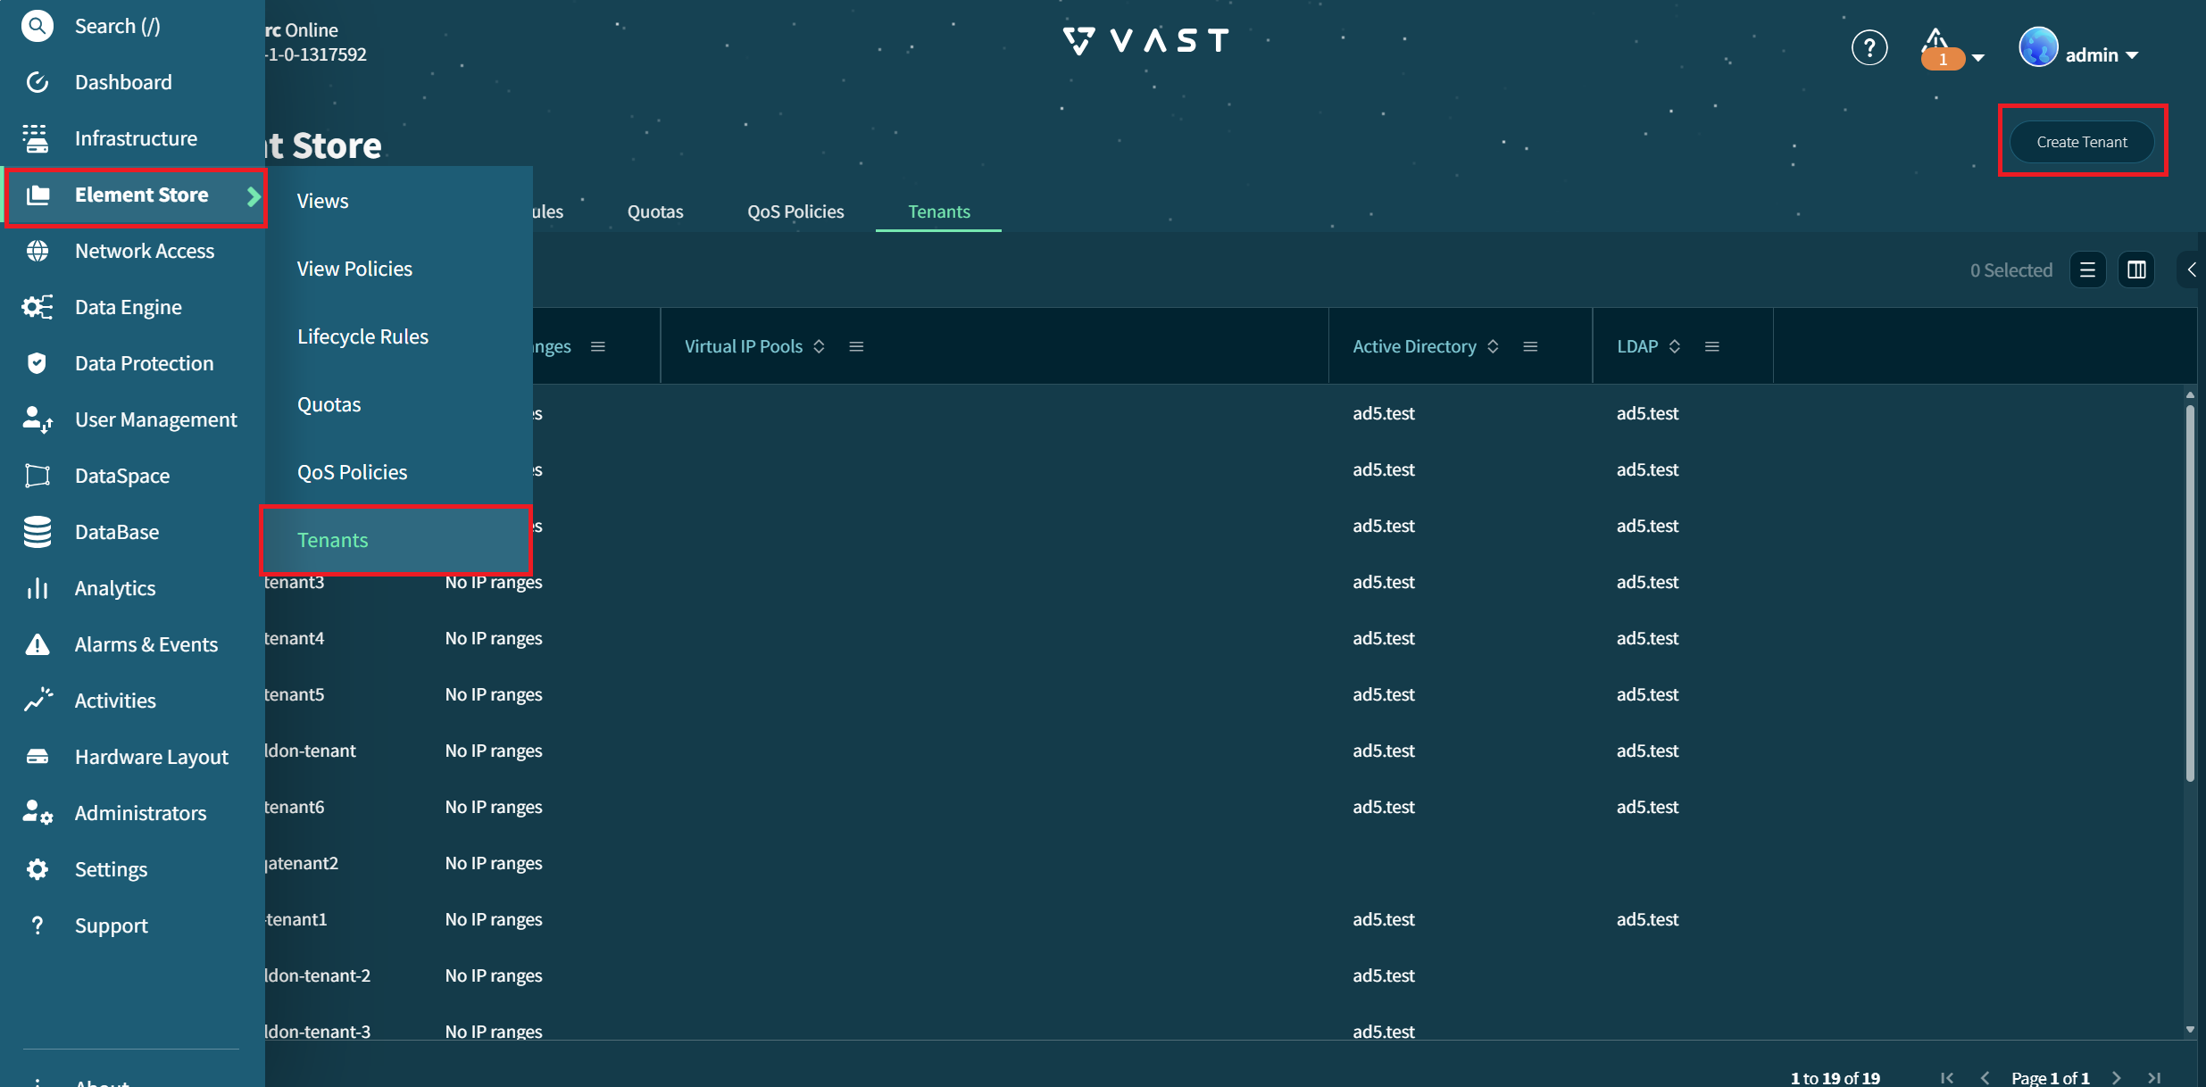Click scrollbar down arrow of table

(x=2190, y=1029)
